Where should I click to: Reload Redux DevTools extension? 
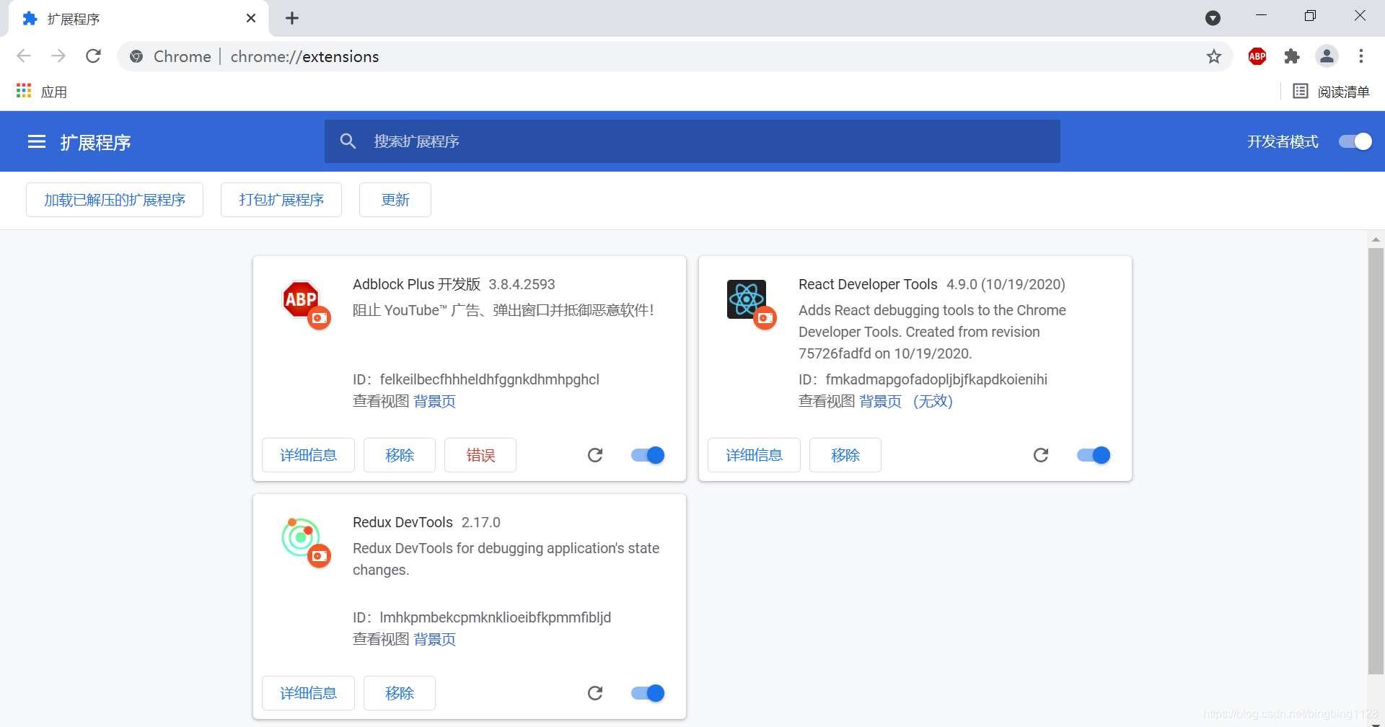595,693
